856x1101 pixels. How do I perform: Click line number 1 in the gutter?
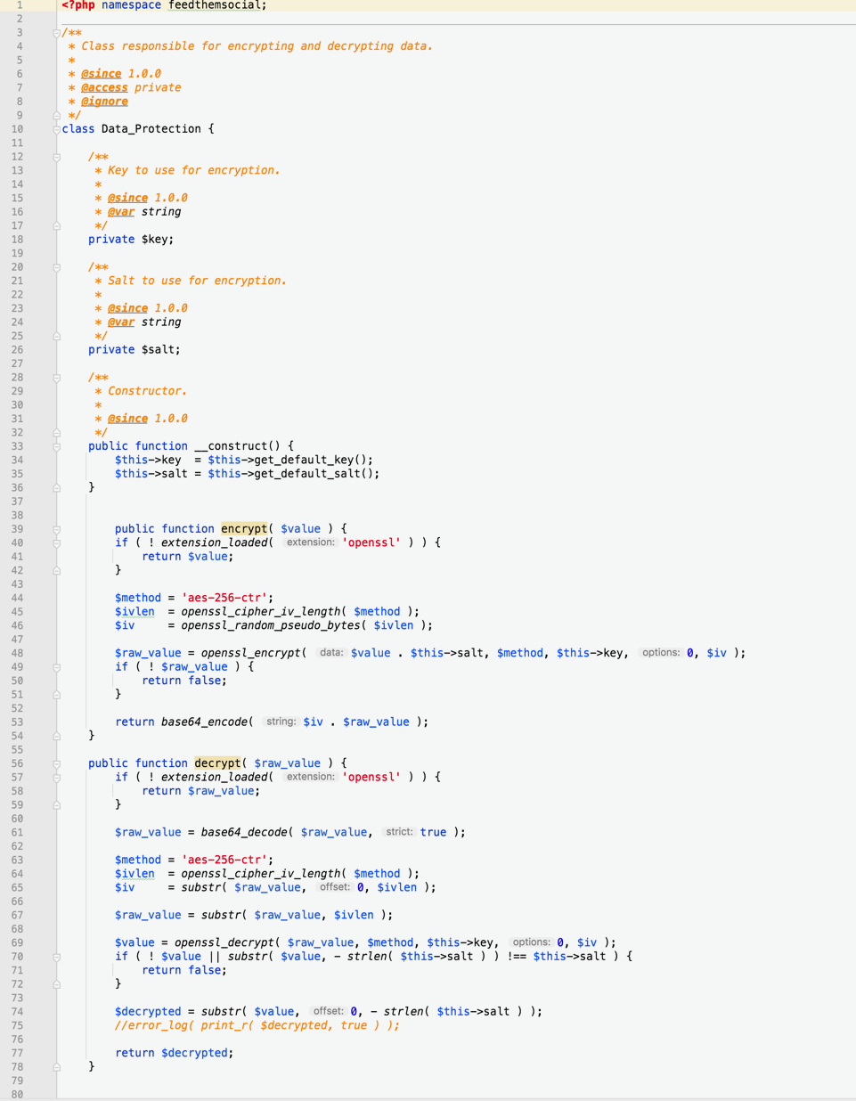19,5
